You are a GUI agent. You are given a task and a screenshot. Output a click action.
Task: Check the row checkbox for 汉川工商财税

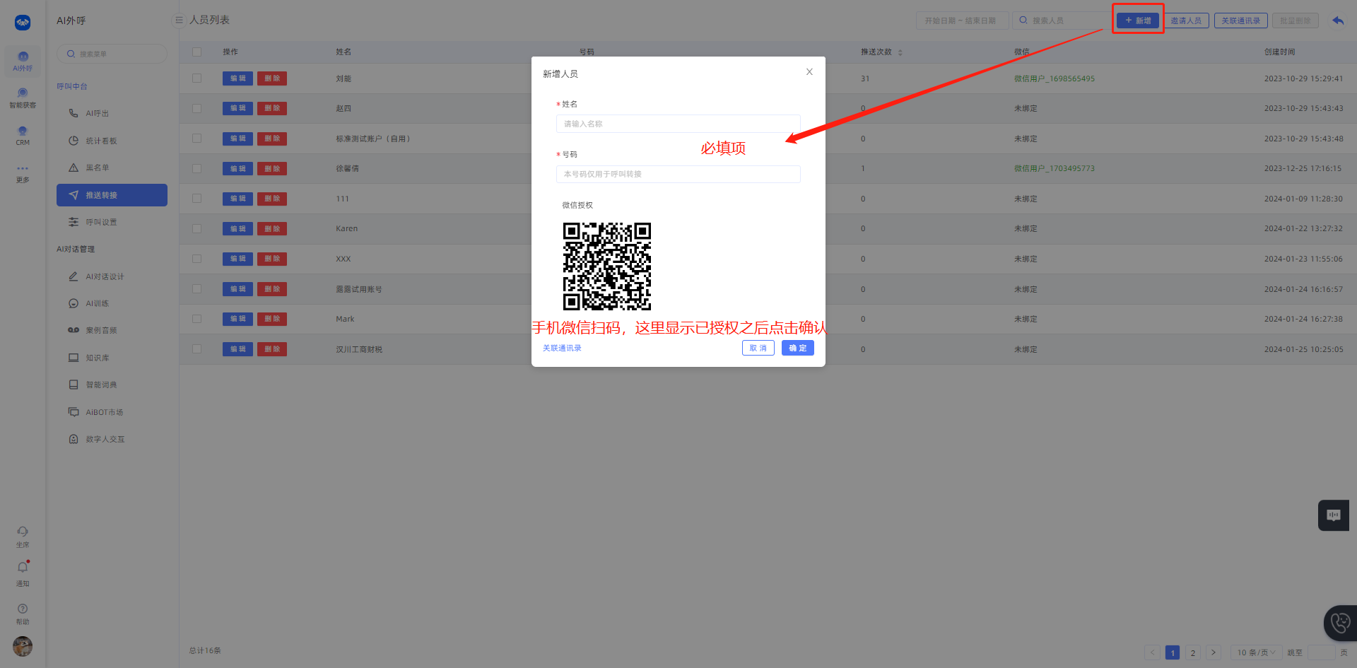coord(196,349)
